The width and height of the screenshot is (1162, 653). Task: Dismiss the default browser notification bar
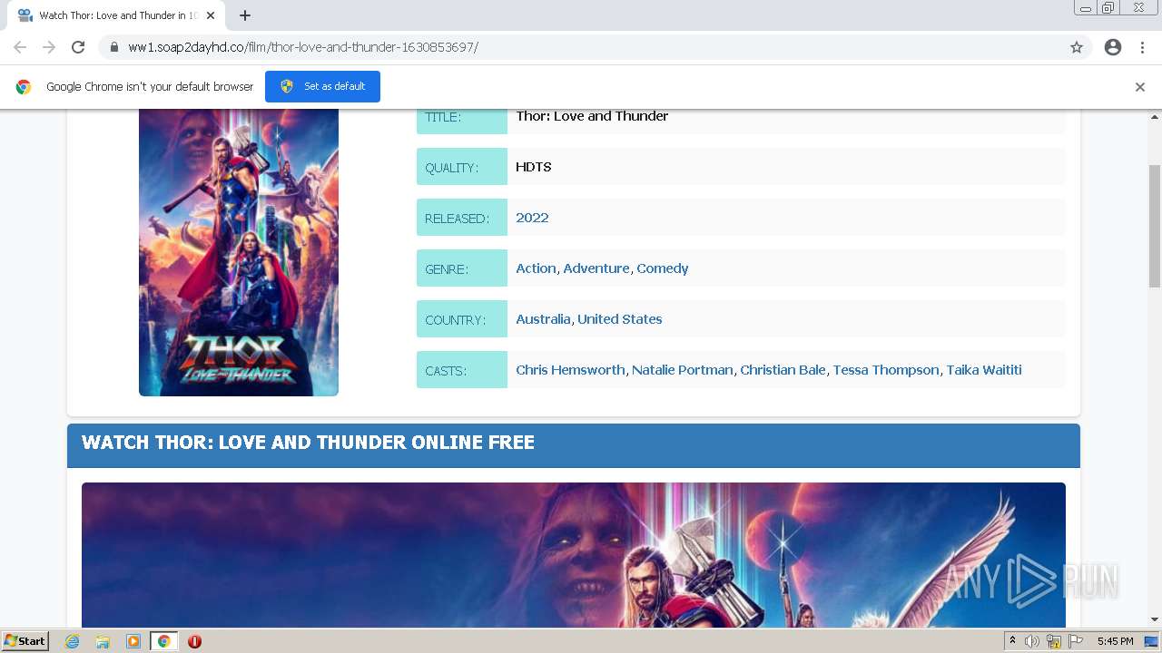[1140, 87]
